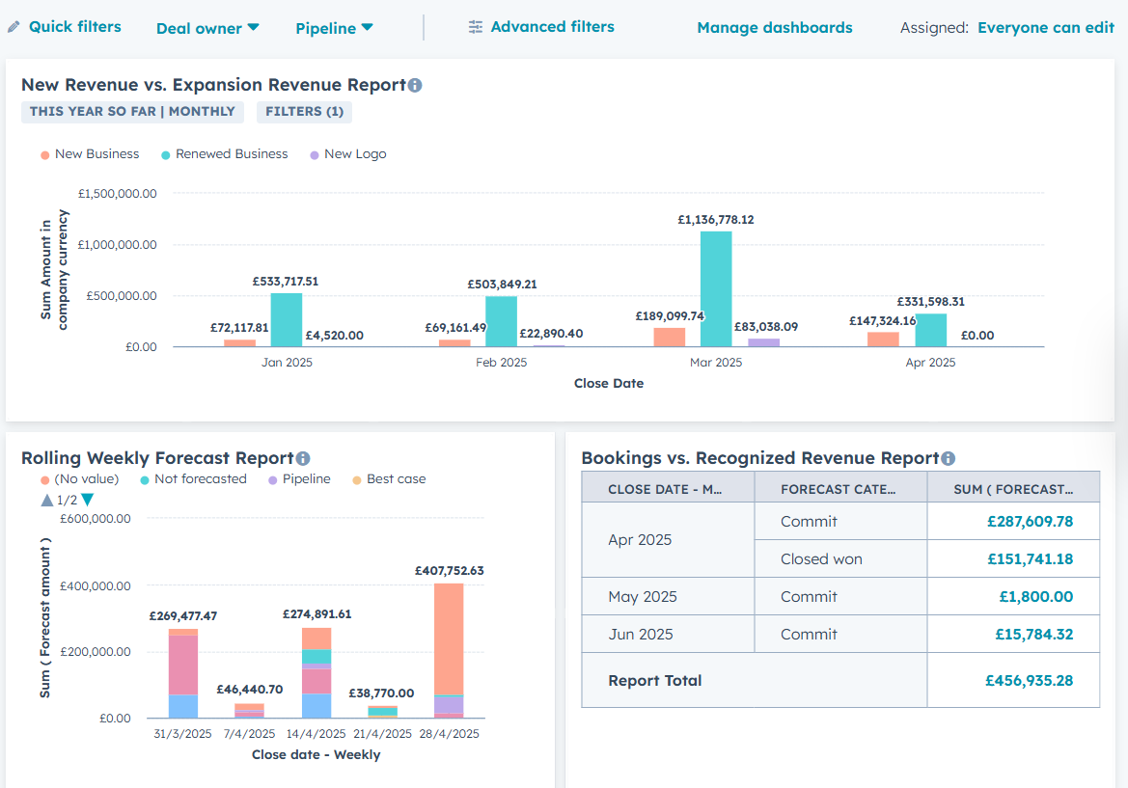1128x788 pixels.
Task: Expand the Deal owner dropdown
Action: 207,28
